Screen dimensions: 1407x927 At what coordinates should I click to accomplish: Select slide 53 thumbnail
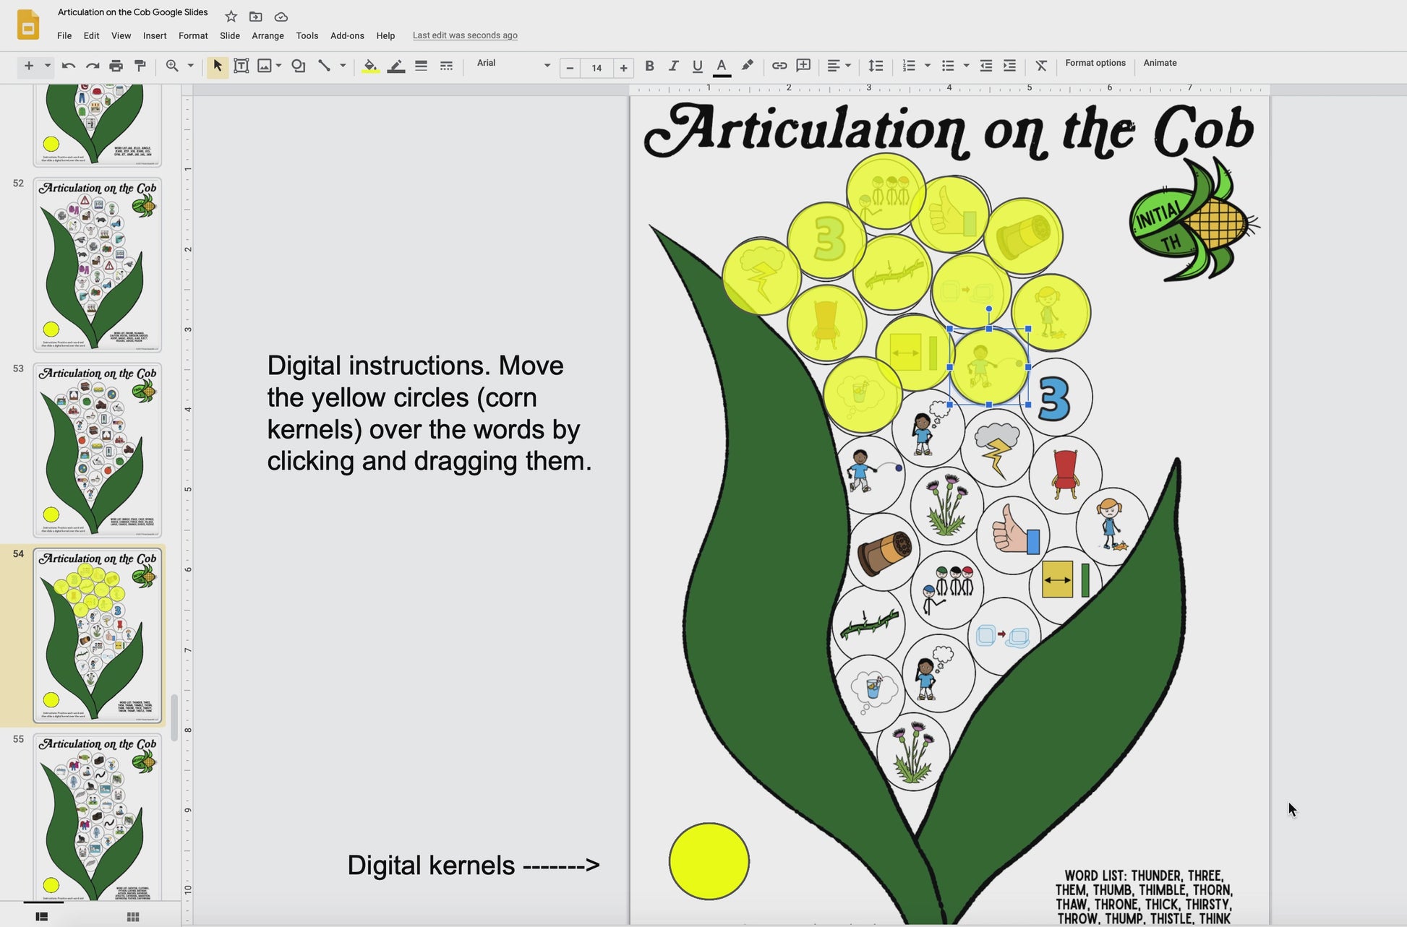coord(97,450)
